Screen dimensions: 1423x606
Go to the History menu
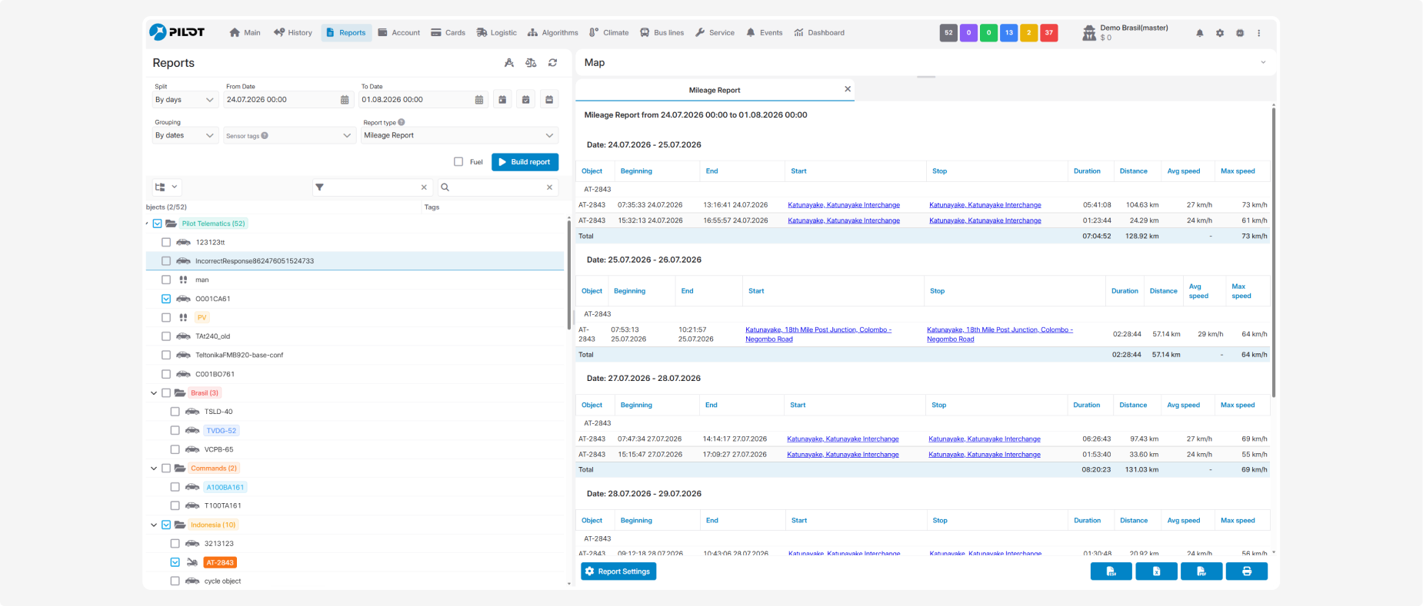(x=293, y=33)
